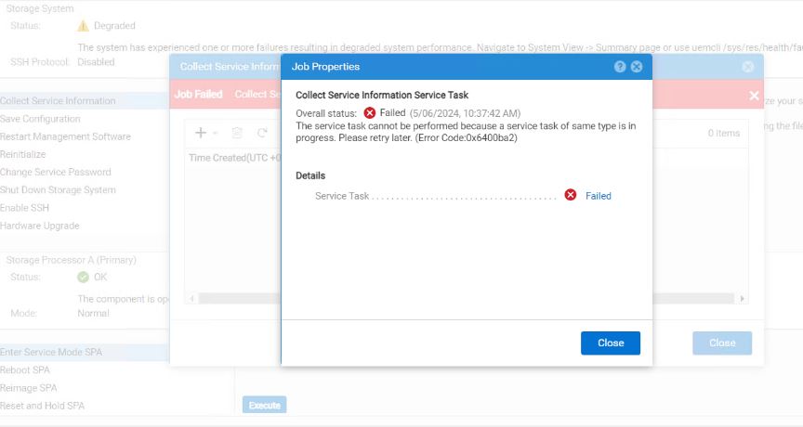The image size is (803, 427).
Task: Click the warning icon next to Degraded status
Action: 83,26
